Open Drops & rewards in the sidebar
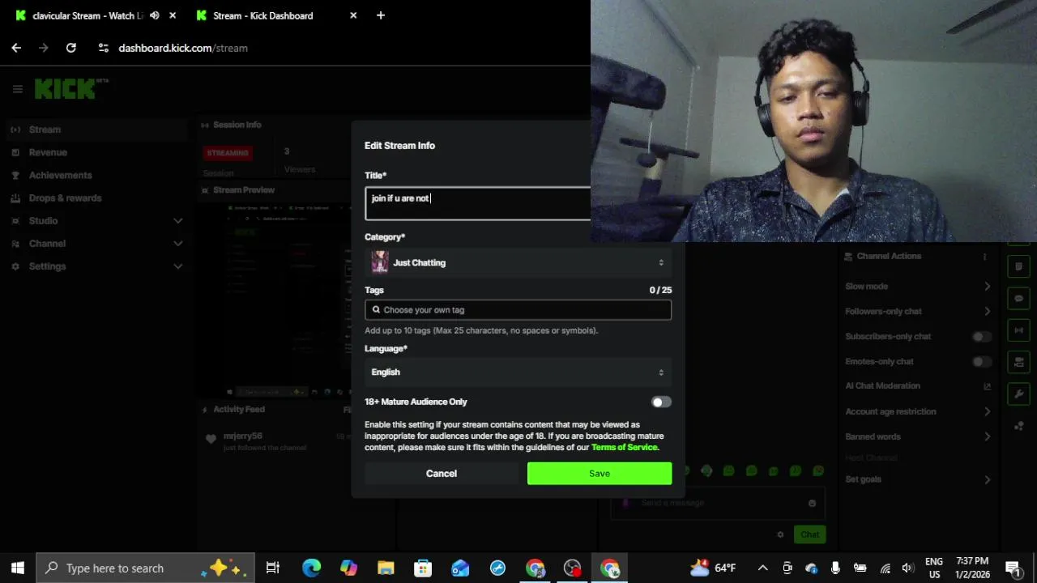This screenshot has height=583, width=1037. tap(96, 198)
